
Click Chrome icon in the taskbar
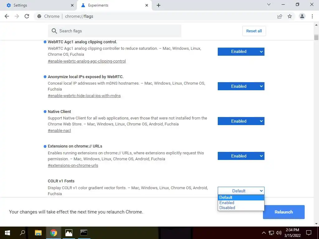click(54, 233)
